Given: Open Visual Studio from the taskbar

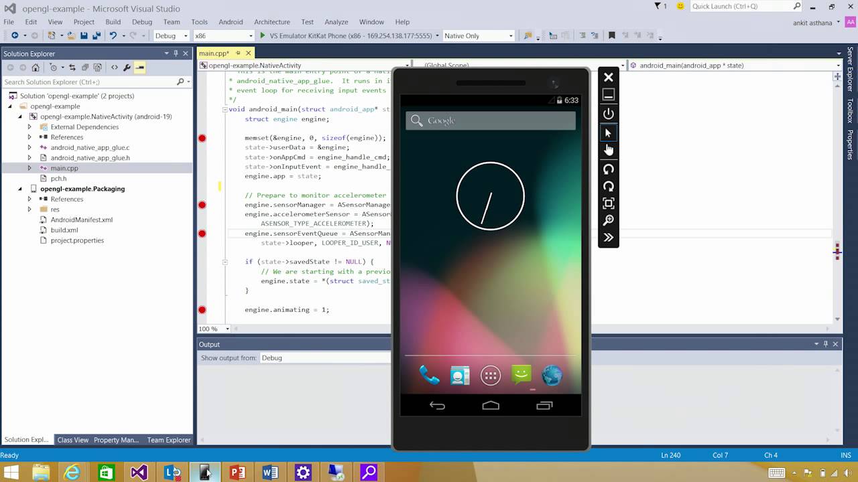Looking at the screenshot, I should tap(139, 472).
